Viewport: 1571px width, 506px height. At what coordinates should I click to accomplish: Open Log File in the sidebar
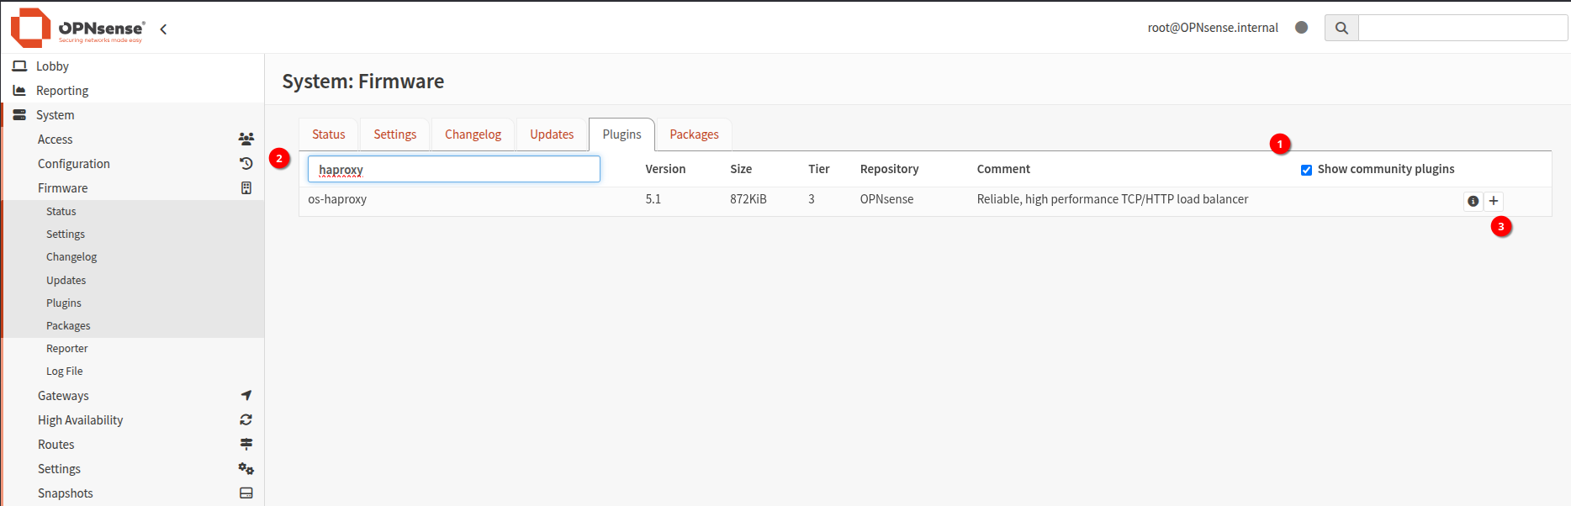[x=65, y=372]
